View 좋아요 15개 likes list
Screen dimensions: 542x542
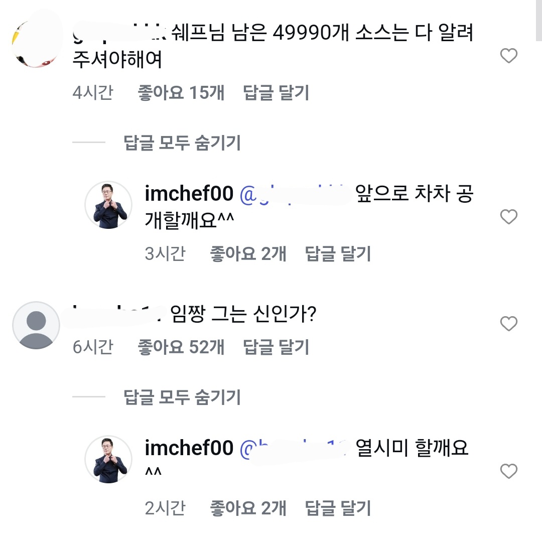coord(181,93)
